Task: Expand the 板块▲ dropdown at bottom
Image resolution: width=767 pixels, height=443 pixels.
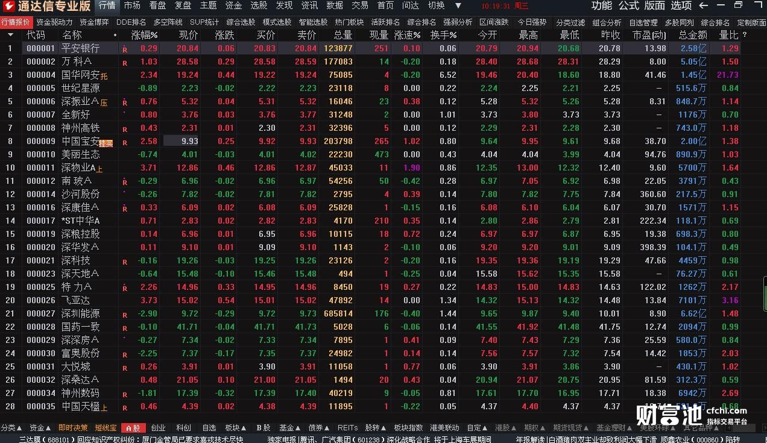Action: [236, 428]
